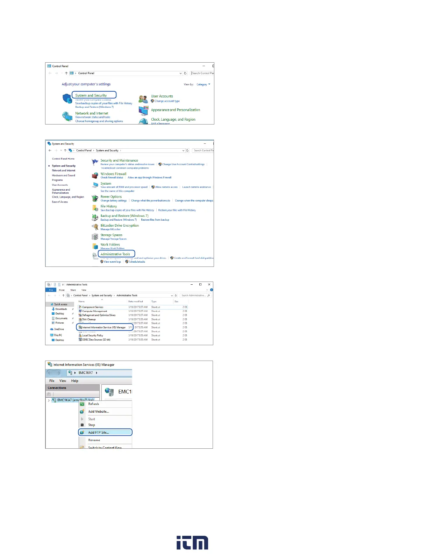Expand the EMC1KA7 server tree node

click(x=49, y=400)
